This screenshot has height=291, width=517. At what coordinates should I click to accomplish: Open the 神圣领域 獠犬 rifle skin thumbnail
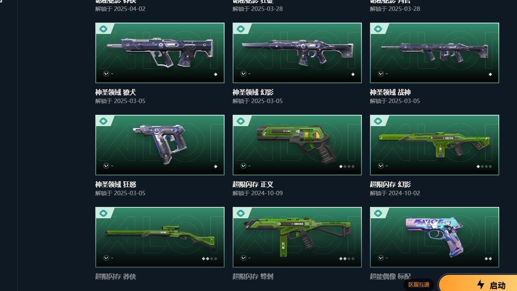coord(160,53)
